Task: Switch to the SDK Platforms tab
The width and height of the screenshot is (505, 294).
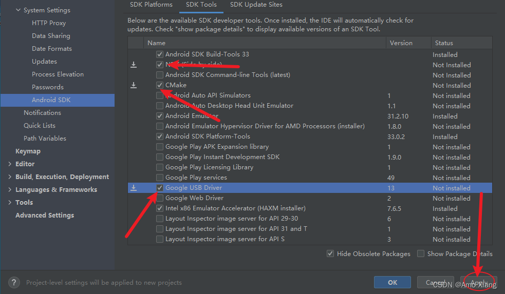Action: pyautogui.click(x=151, y=5)
